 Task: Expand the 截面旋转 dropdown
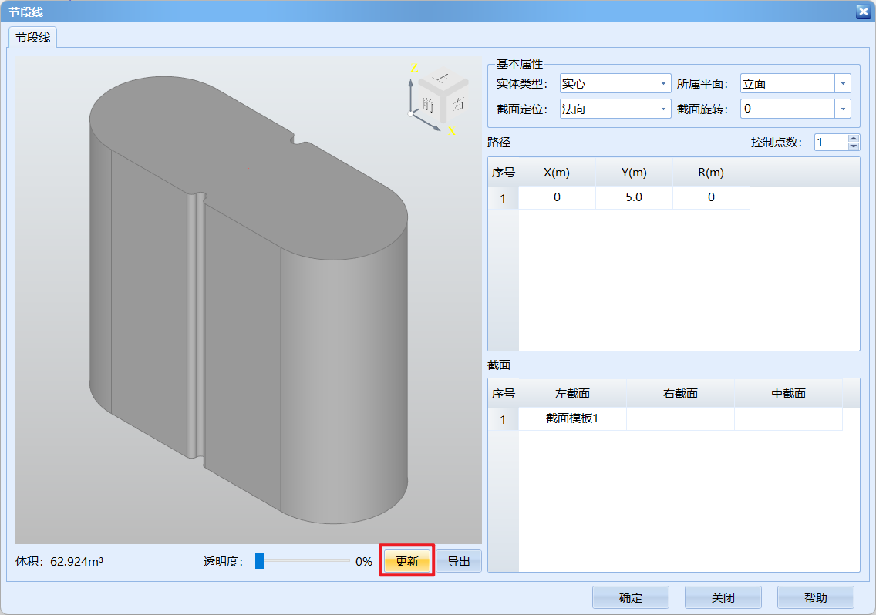tap(843, 109)
